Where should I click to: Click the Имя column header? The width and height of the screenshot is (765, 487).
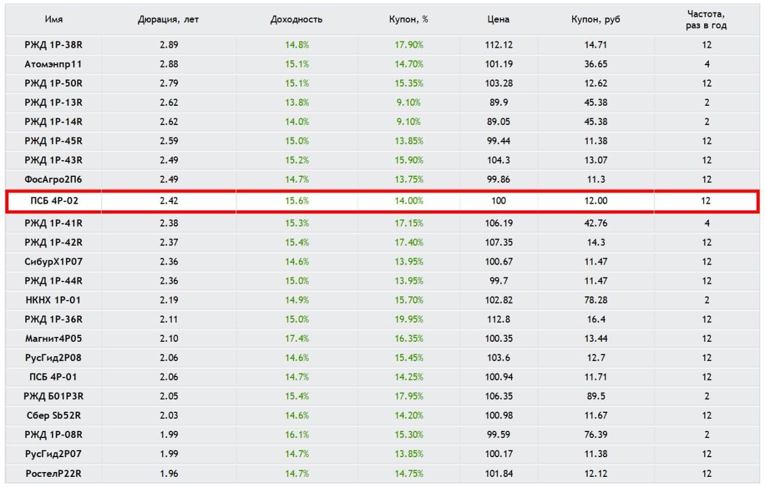tap(53, 19)
